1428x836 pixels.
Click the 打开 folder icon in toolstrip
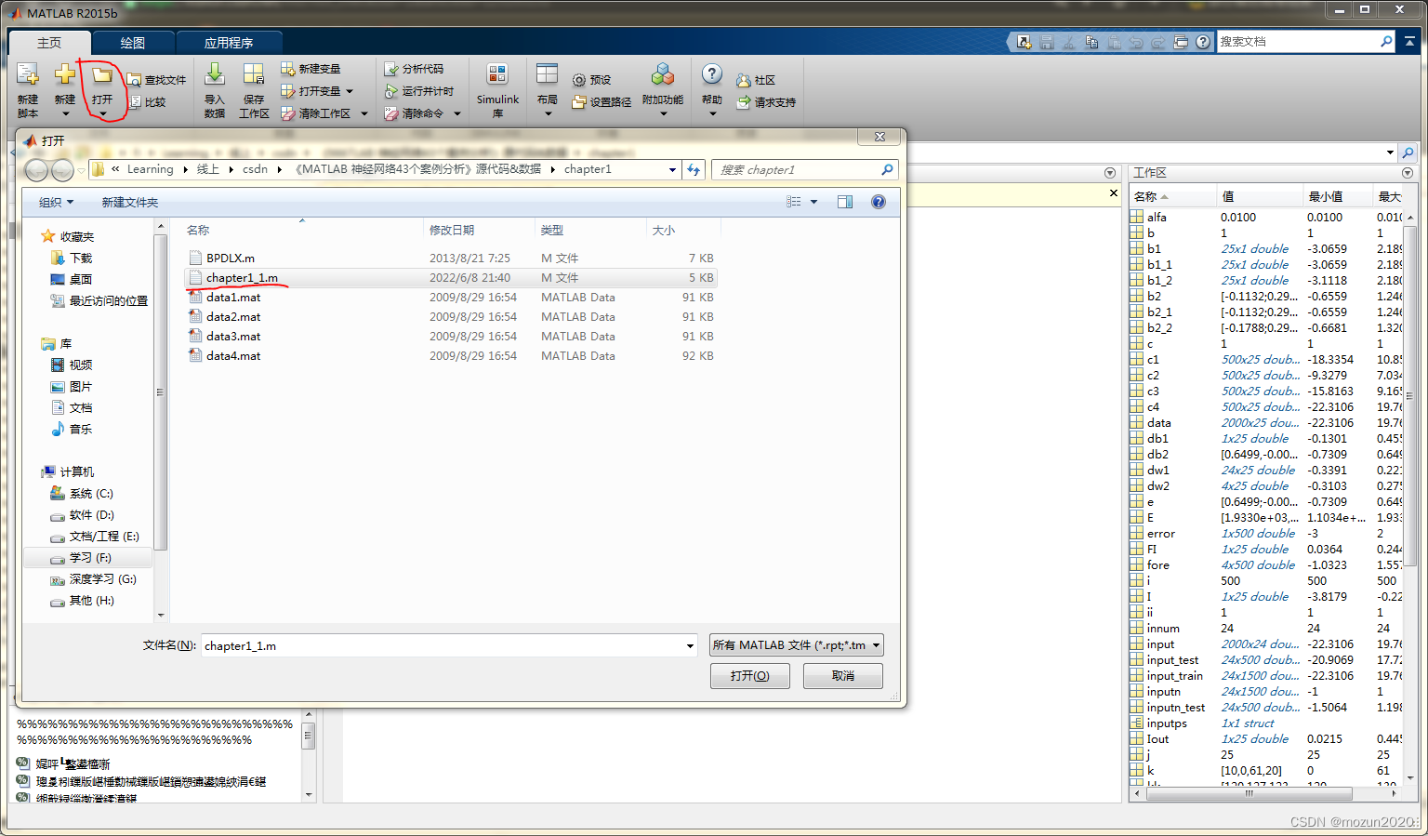(101, 74)
